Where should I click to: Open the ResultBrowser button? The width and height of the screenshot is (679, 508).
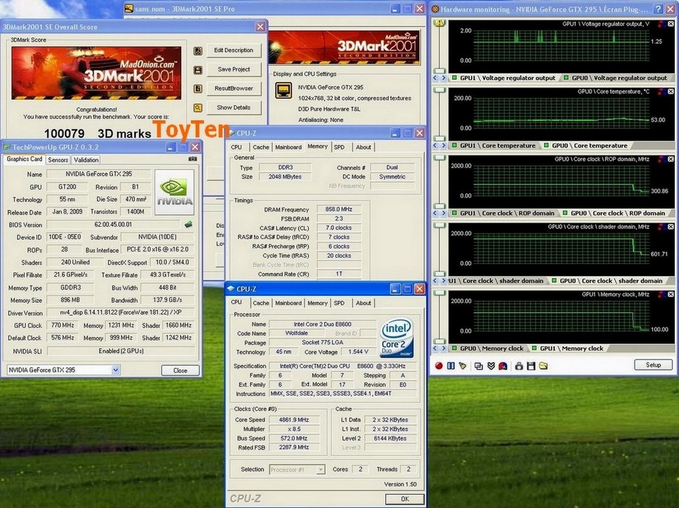234,88
